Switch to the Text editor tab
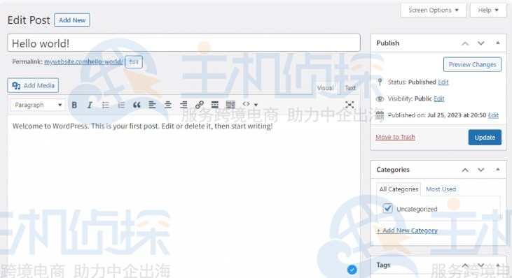The height and width of the screenshot is (278, 512). click(350, 88)
